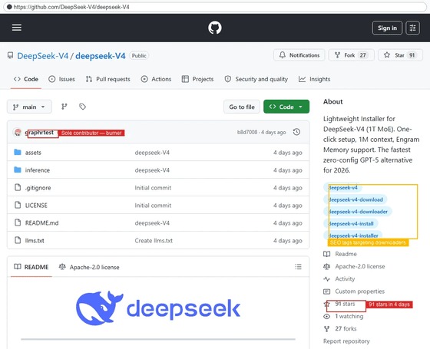Open the Pull requests tab

(x=107, y=79)
